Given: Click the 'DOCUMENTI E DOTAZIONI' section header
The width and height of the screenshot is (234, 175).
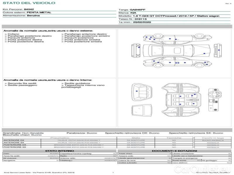Looking at the screenshot, I should coord(174,151).
